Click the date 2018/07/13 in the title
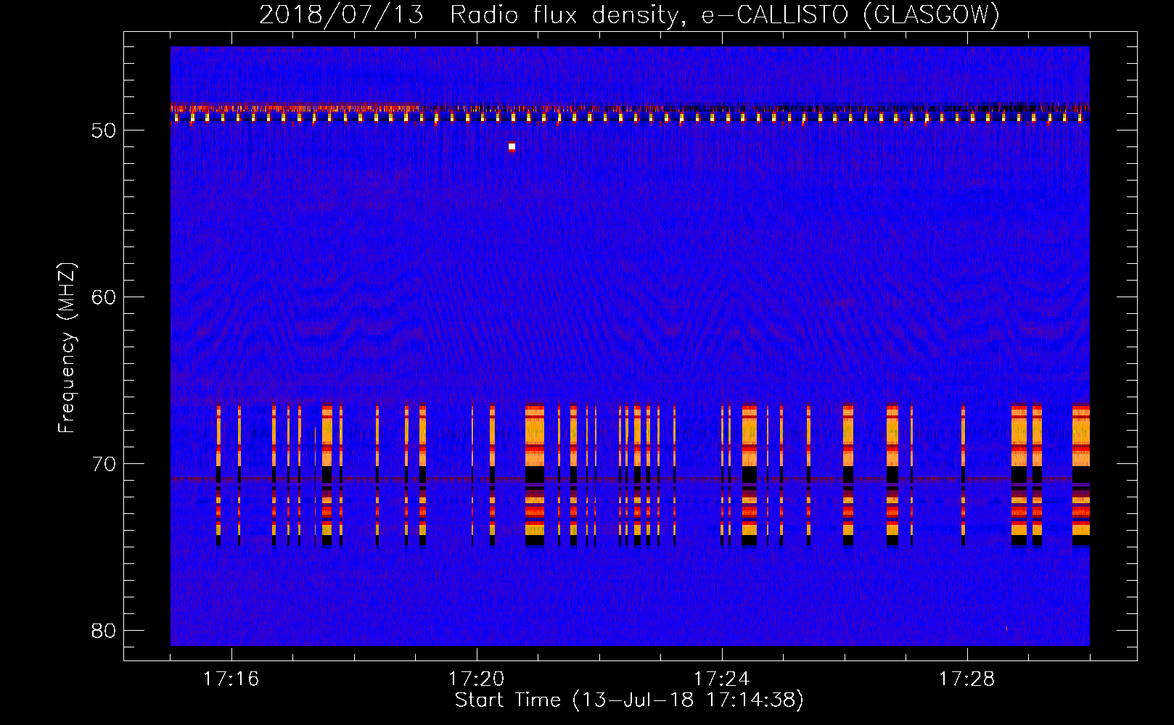The width and height of the screenshot is (1174, 725). click(x=341, y=14)
